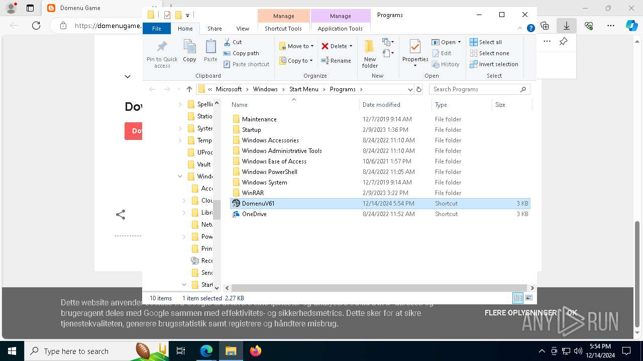Screen dimensions: 643x361
Task: Refresh the Programs folder view
Action: click(x=419, y=89)
